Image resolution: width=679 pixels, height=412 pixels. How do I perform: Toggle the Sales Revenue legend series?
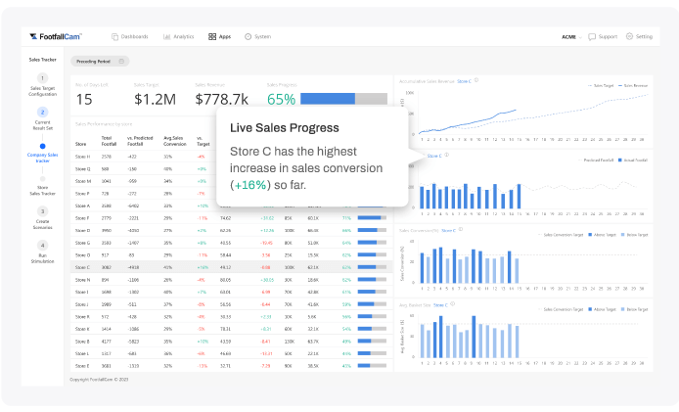point(633,86)
